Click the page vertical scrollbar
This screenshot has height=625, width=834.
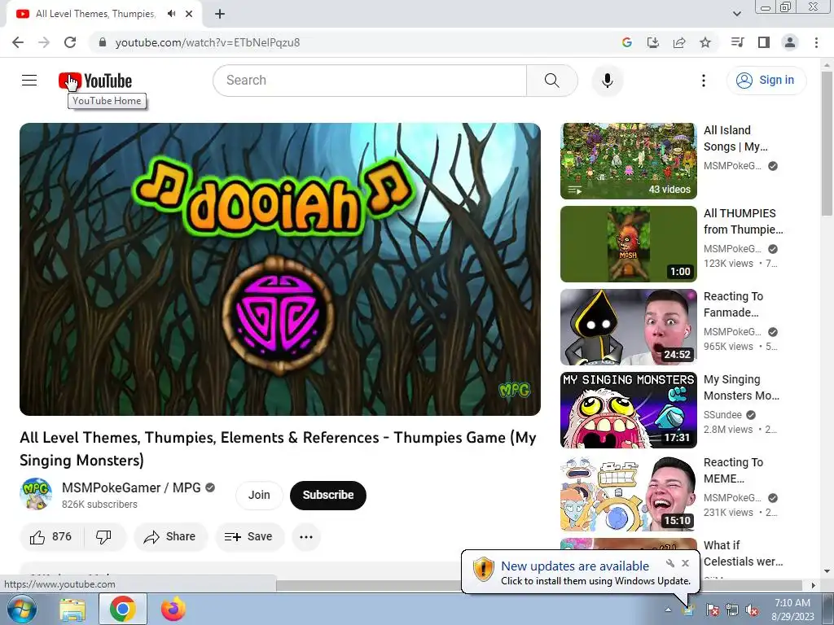(x=827, y=143)
